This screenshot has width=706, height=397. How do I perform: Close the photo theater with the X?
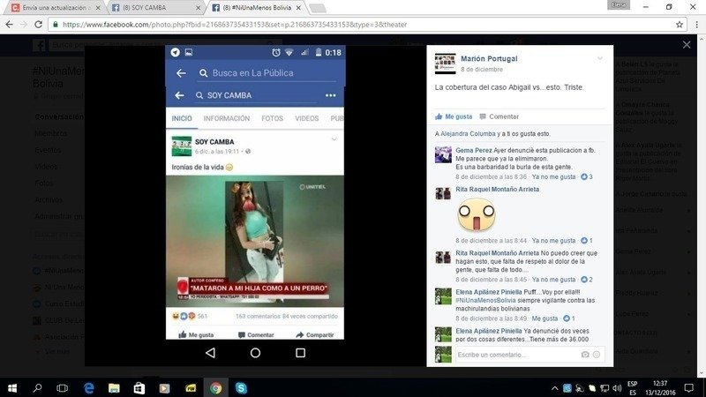tap(687, 44)
